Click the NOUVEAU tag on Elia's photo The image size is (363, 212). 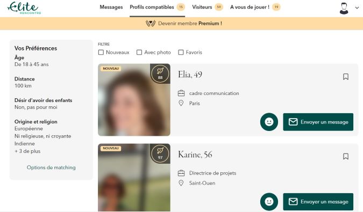[111, 69]
